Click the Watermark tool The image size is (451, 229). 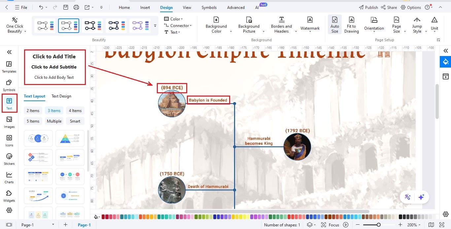pyautogui.click(x=310, y=24)
